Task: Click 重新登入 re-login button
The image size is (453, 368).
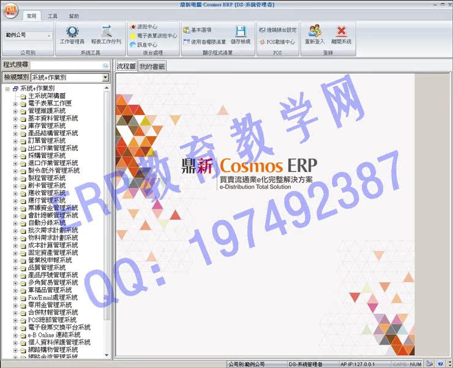Action: [315, 34]
